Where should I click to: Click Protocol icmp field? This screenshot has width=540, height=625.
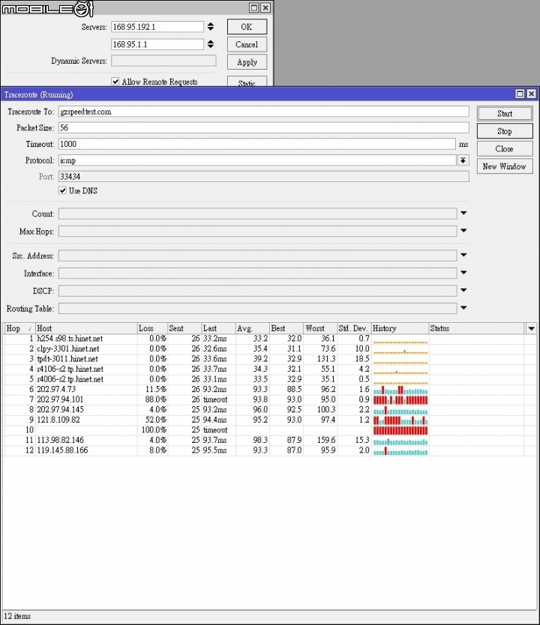pos(257,160)
